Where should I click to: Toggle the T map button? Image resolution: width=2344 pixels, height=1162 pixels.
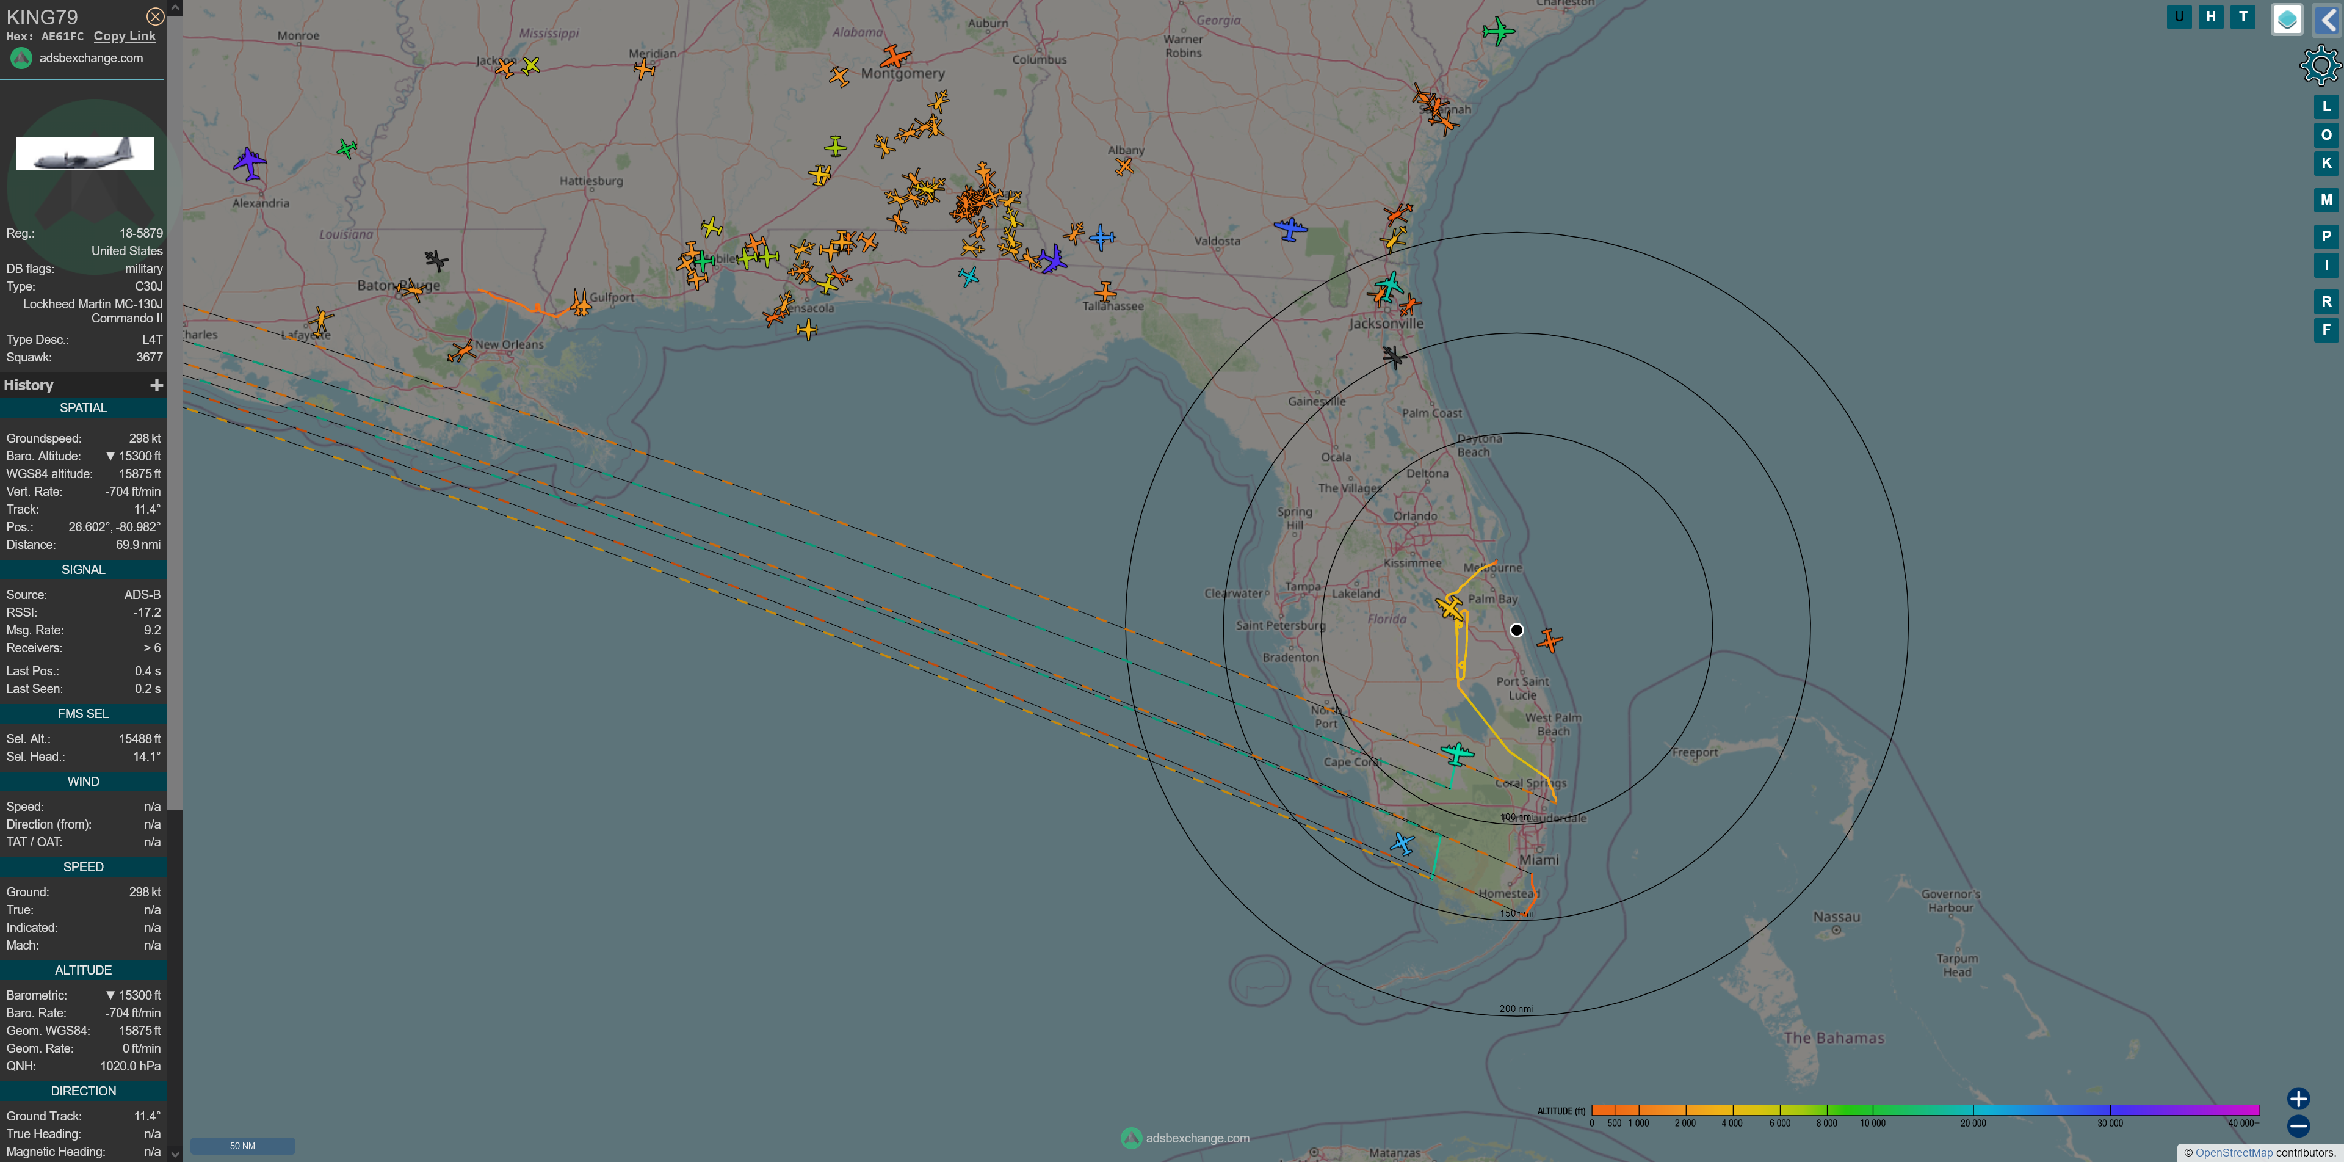(2243, 16)
